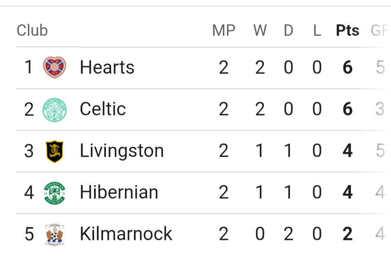Click the Club column header
This screenshot has height=257, width=391.
32,31
